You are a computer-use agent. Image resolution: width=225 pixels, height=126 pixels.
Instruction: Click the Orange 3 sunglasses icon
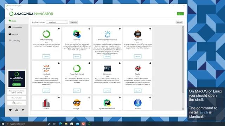77,103
